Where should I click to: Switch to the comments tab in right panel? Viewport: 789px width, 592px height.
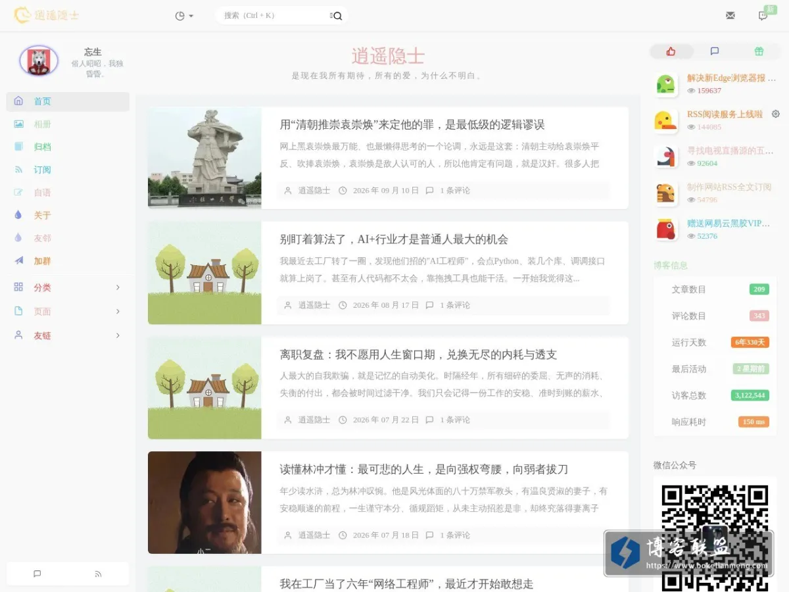(x=715, y=51)
